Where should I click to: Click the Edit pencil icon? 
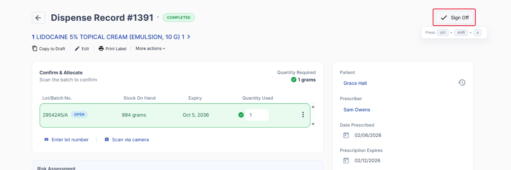pos(77,48)
